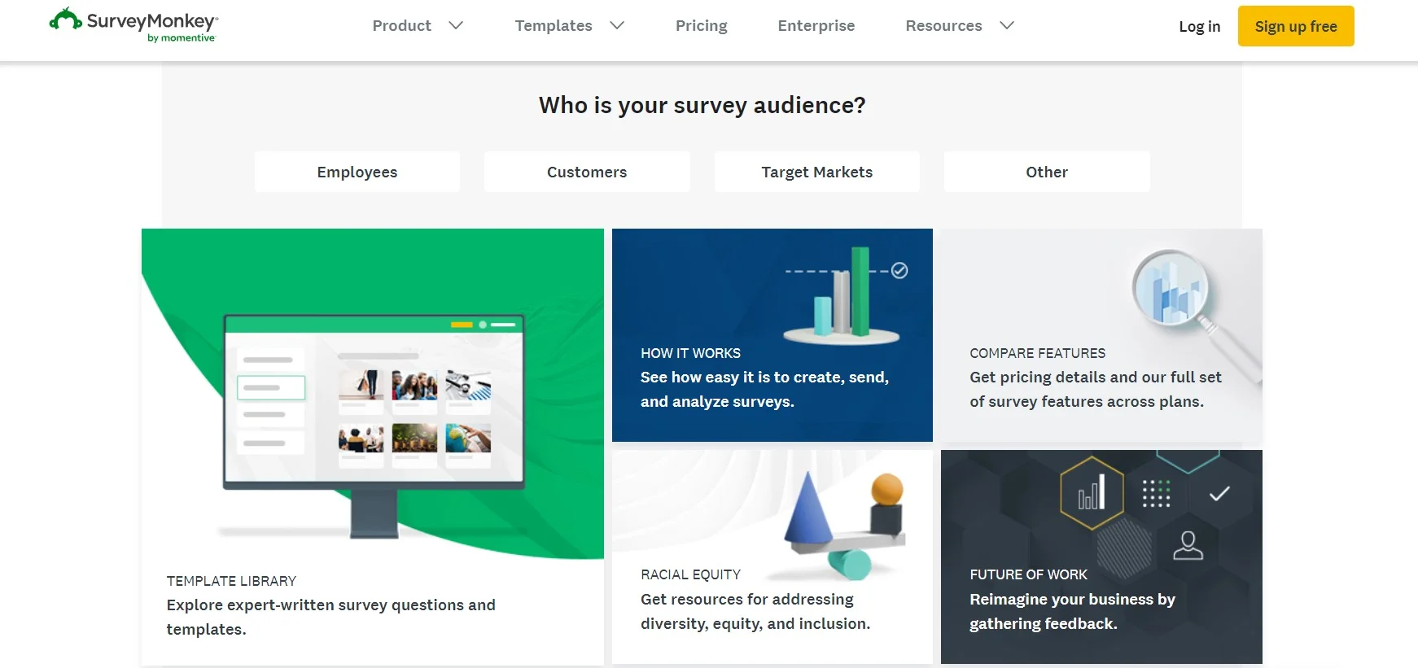
Task: Click the Sign up free button
Action: [1296, 26]
